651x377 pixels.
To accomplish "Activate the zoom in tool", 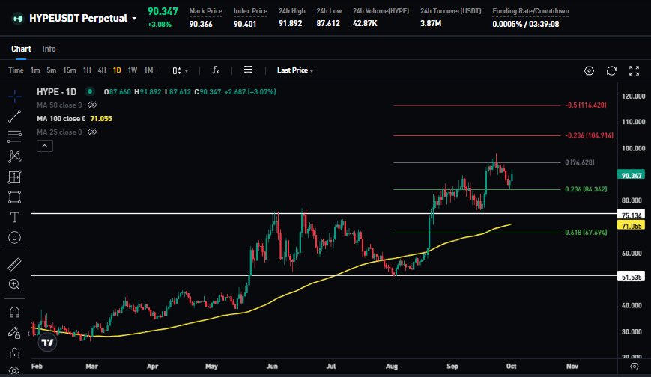I will tap(14, 284).
